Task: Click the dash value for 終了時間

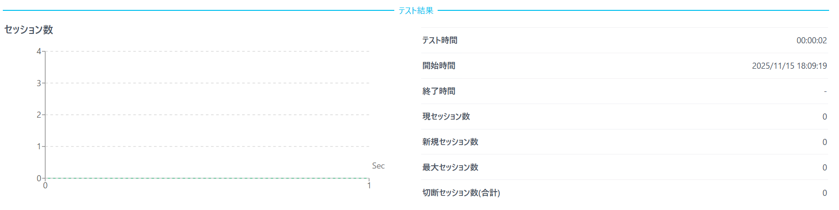Action: pyautogui.click(x=825, y=91)
